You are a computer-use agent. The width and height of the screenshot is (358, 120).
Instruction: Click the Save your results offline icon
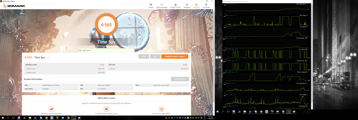161,109
